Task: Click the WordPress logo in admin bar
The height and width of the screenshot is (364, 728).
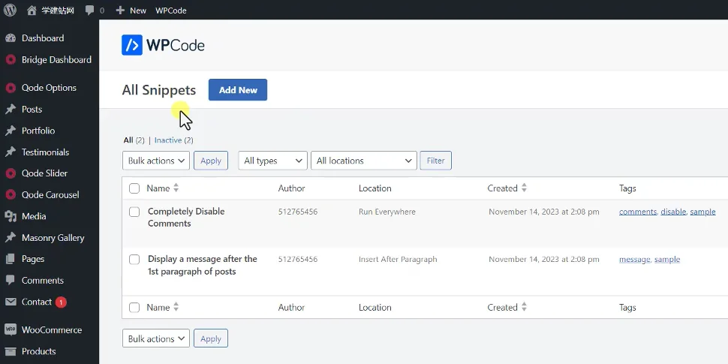Action: coord(11,11)
